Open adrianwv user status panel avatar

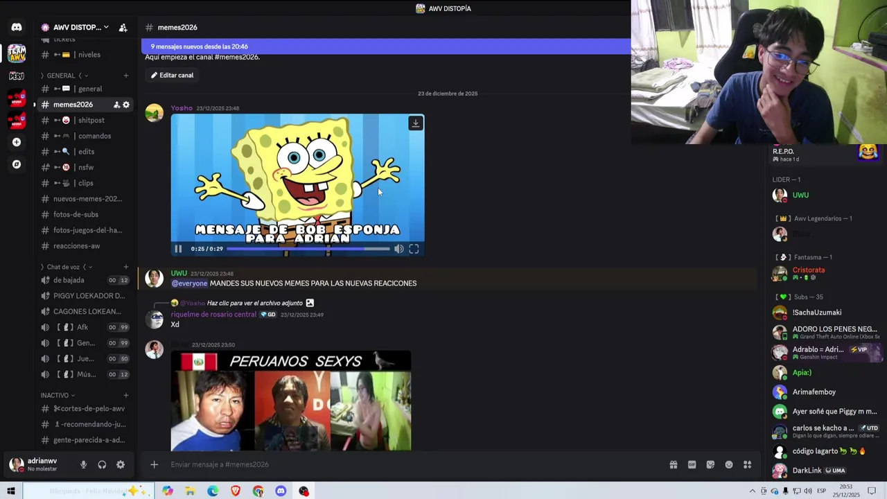[x=16, y=465]
